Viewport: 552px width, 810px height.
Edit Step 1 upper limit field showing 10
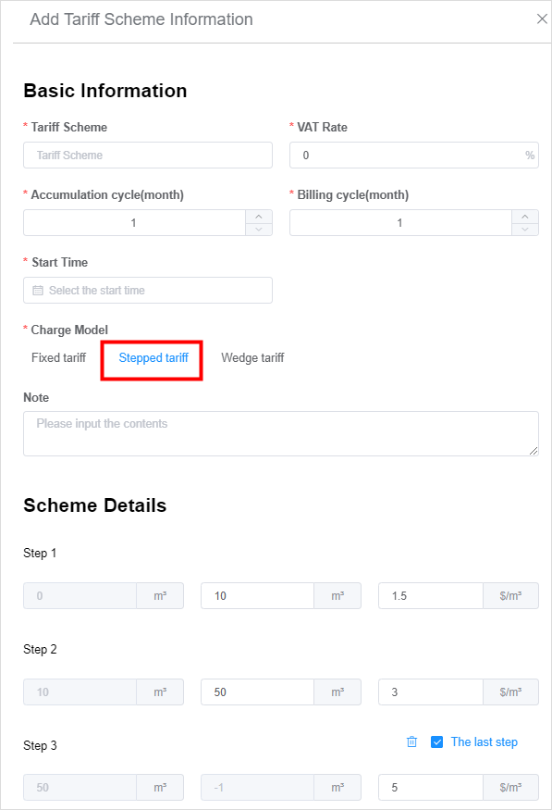tap(257, 595)
